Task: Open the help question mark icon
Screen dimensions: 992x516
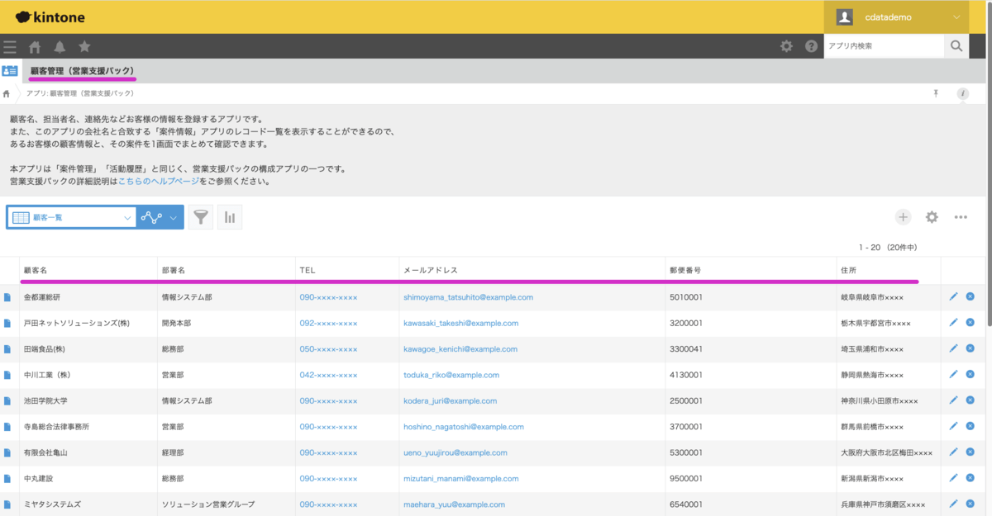Action: 811,46
